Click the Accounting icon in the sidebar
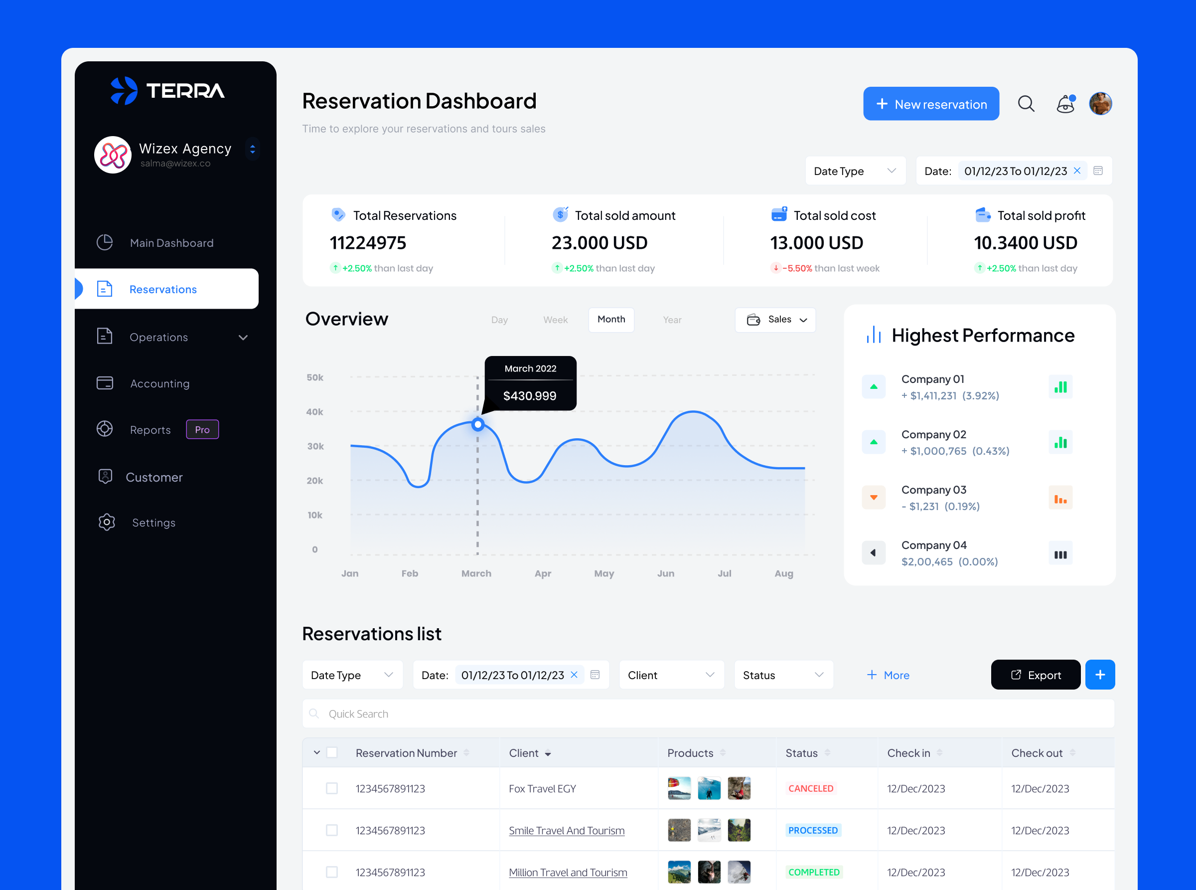Image resolution: width=1196 pixels, height=890 pixels. pos(105,383)
